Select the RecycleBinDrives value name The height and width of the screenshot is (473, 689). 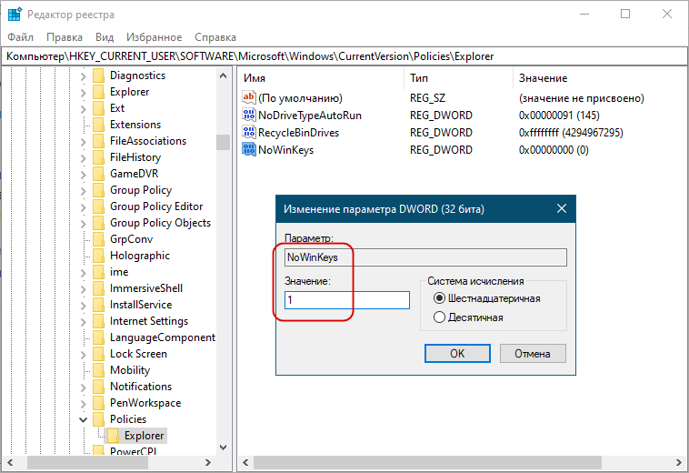tap(298, 133)
